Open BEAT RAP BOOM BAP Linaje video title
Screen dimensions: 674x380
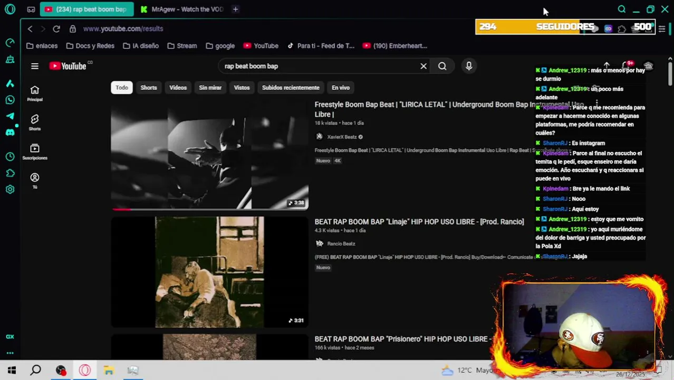click(x=419, y=222)
